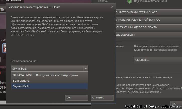Image resolution: width=182 pixels, height=109 pixels.
Task: Click the password or secret question button
Action: [149, 20]
